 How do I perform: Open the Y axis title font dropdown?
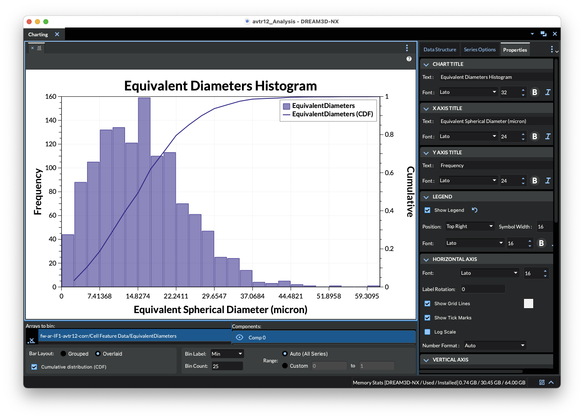468,181
